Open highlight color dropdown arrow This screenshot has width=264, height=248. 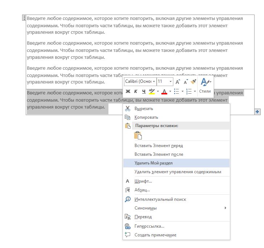(158, 92)
